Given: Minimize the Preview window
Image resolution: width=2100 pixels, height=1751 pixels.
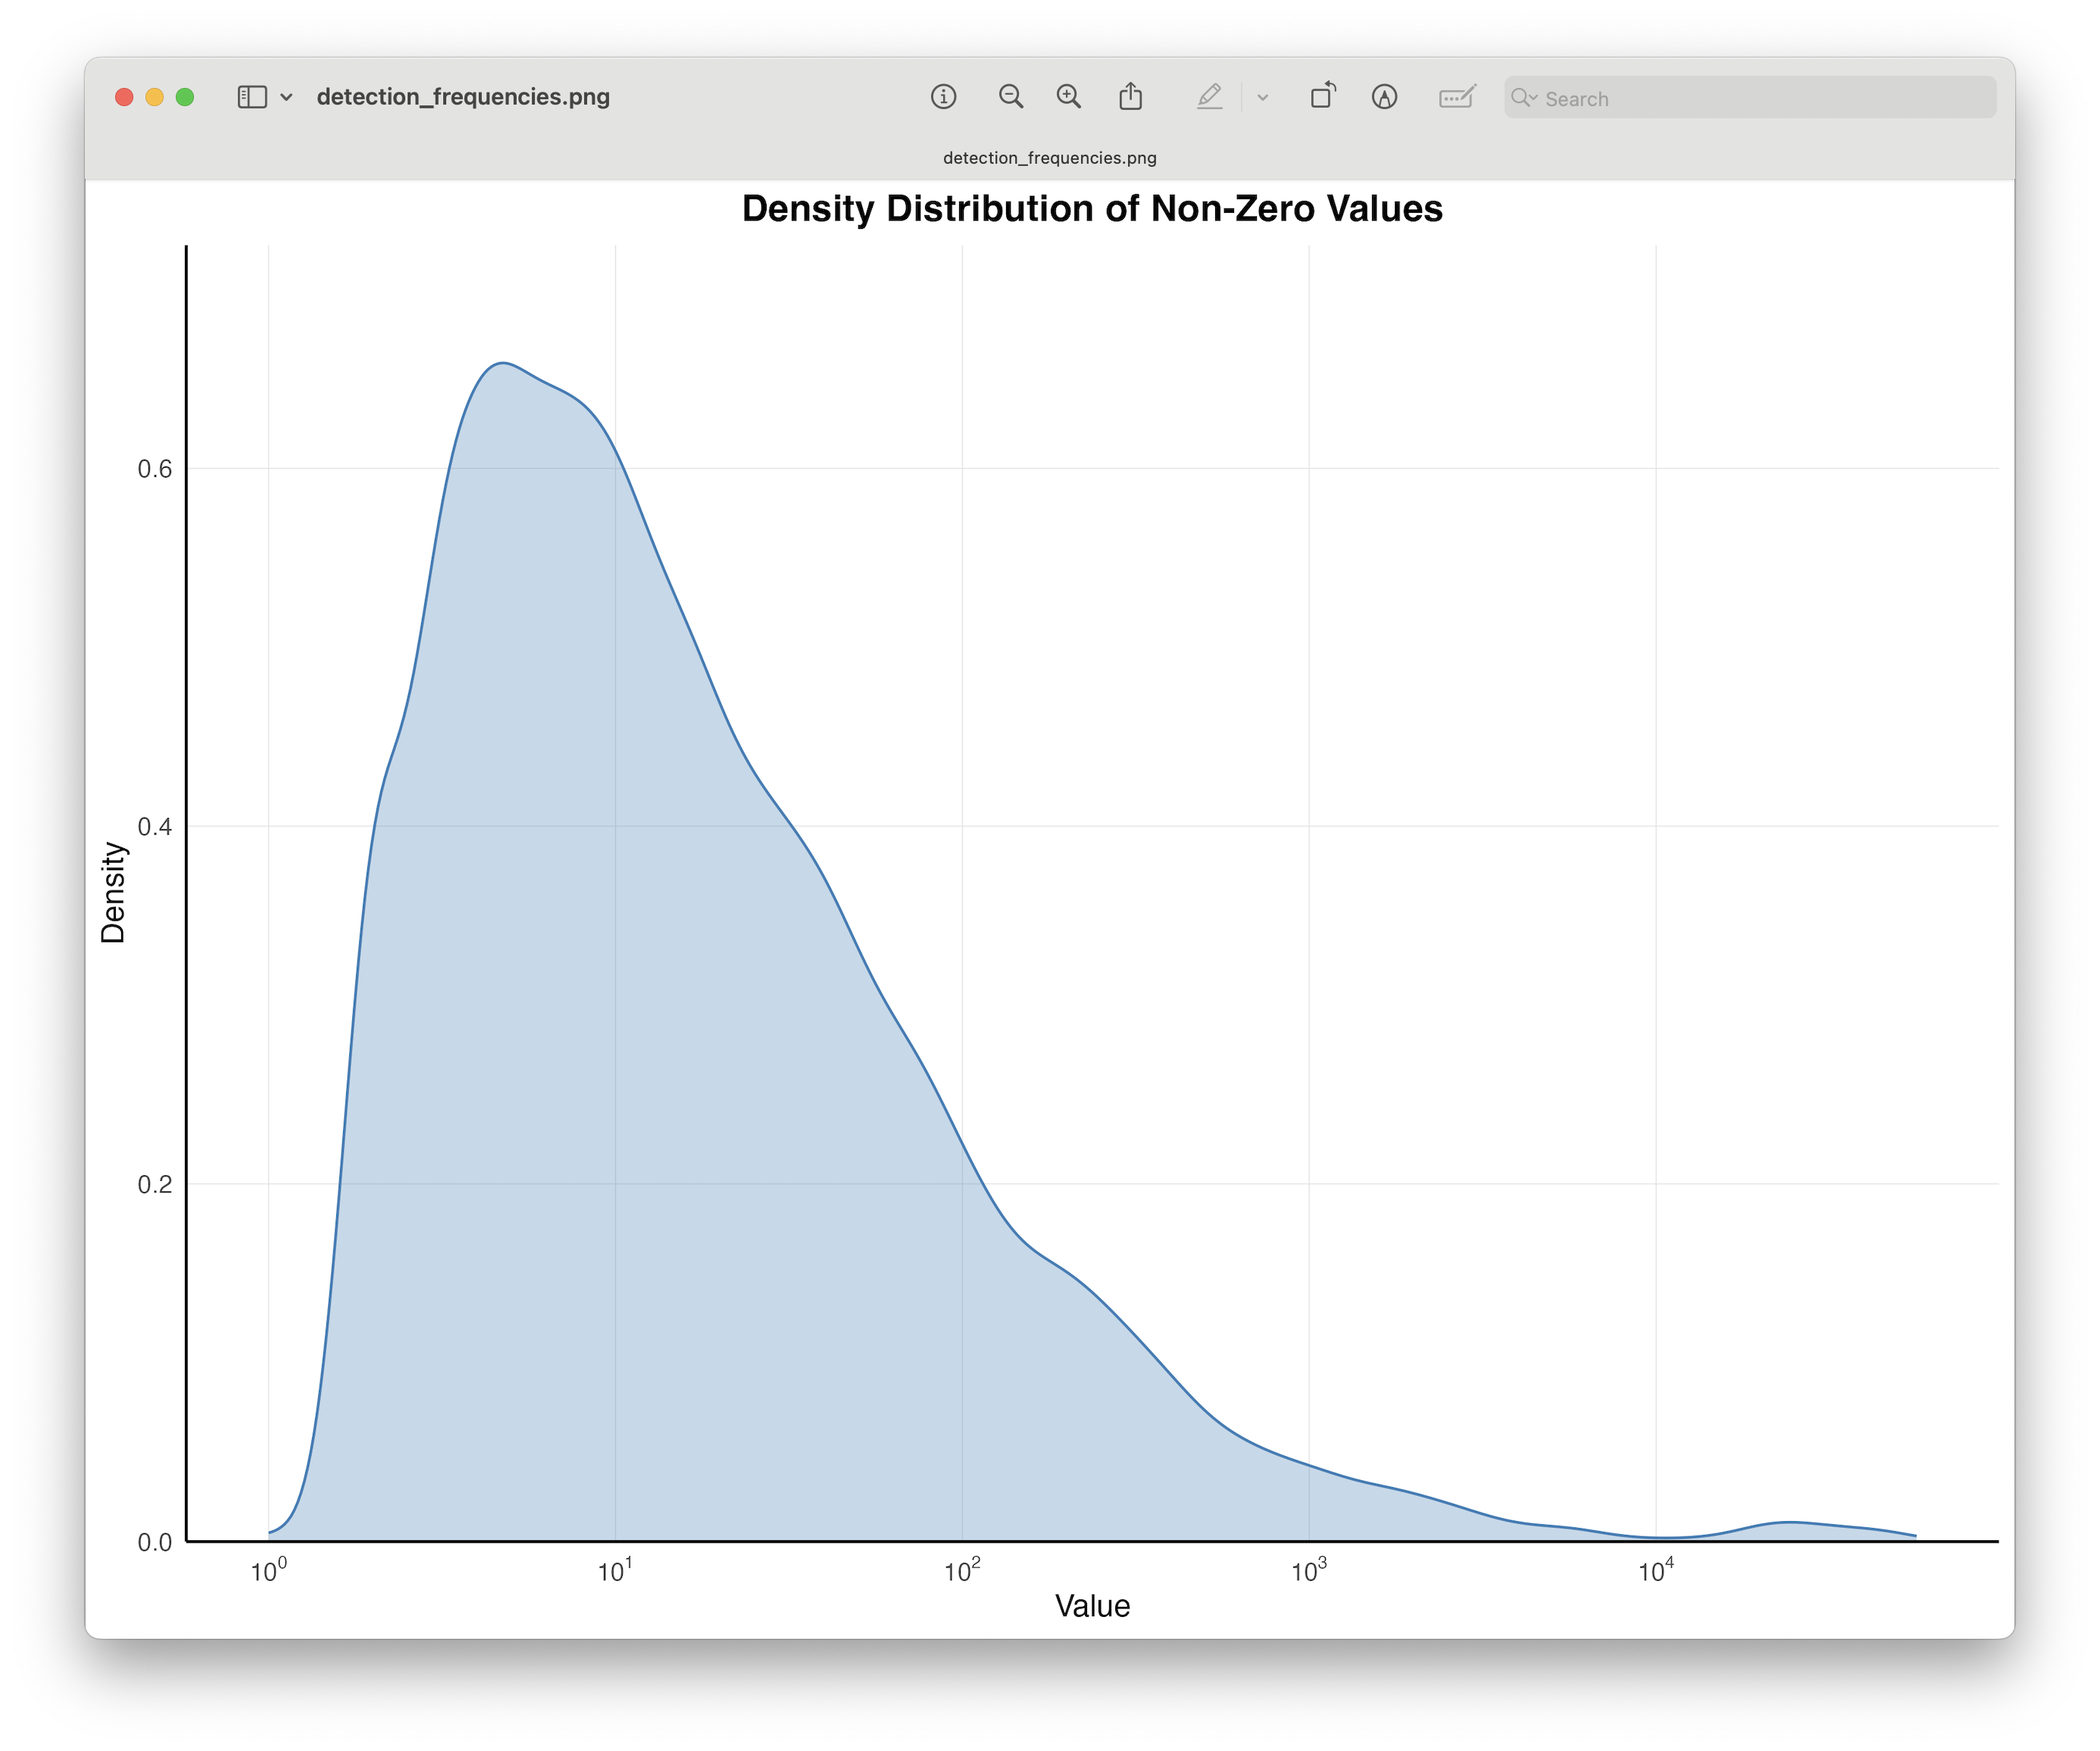Looking at the screenshot, I should coord(154,97).
